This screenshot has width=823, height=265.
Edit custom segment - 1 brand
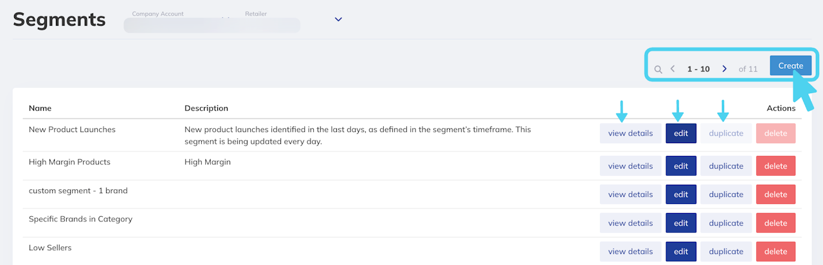pos(681,194)
